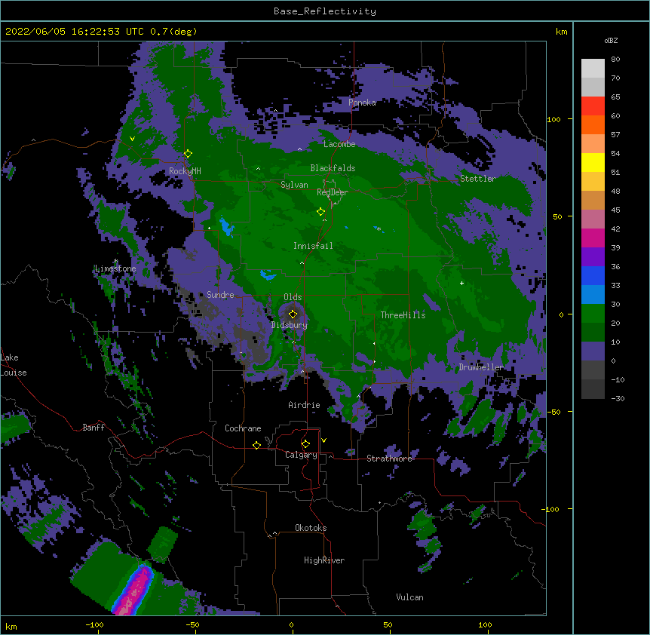Select the light gray 80-70 dBZ legend swatch

point(593,69)
